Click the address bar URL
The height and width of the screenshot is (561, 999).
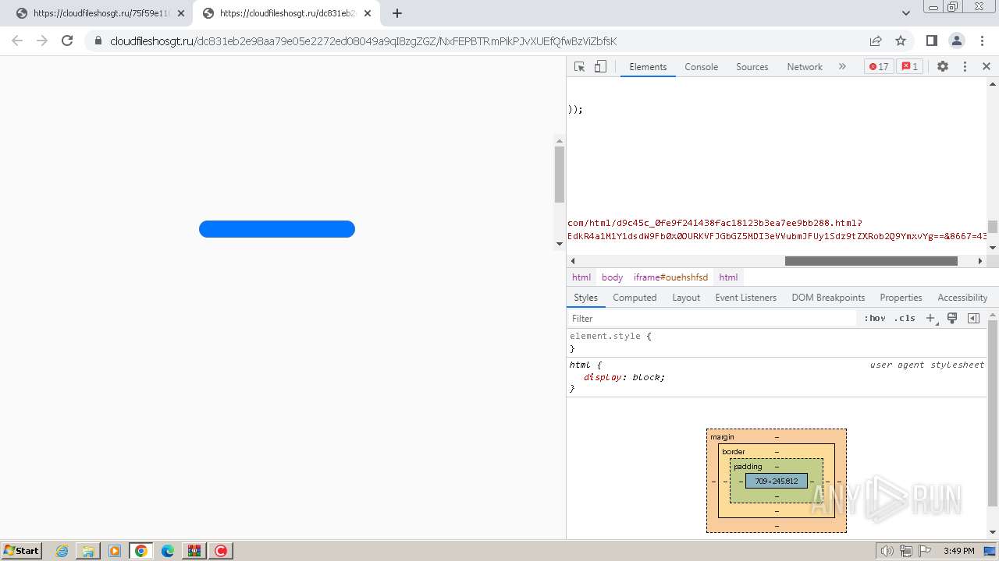pyautogui.click(x=363, y=41)
